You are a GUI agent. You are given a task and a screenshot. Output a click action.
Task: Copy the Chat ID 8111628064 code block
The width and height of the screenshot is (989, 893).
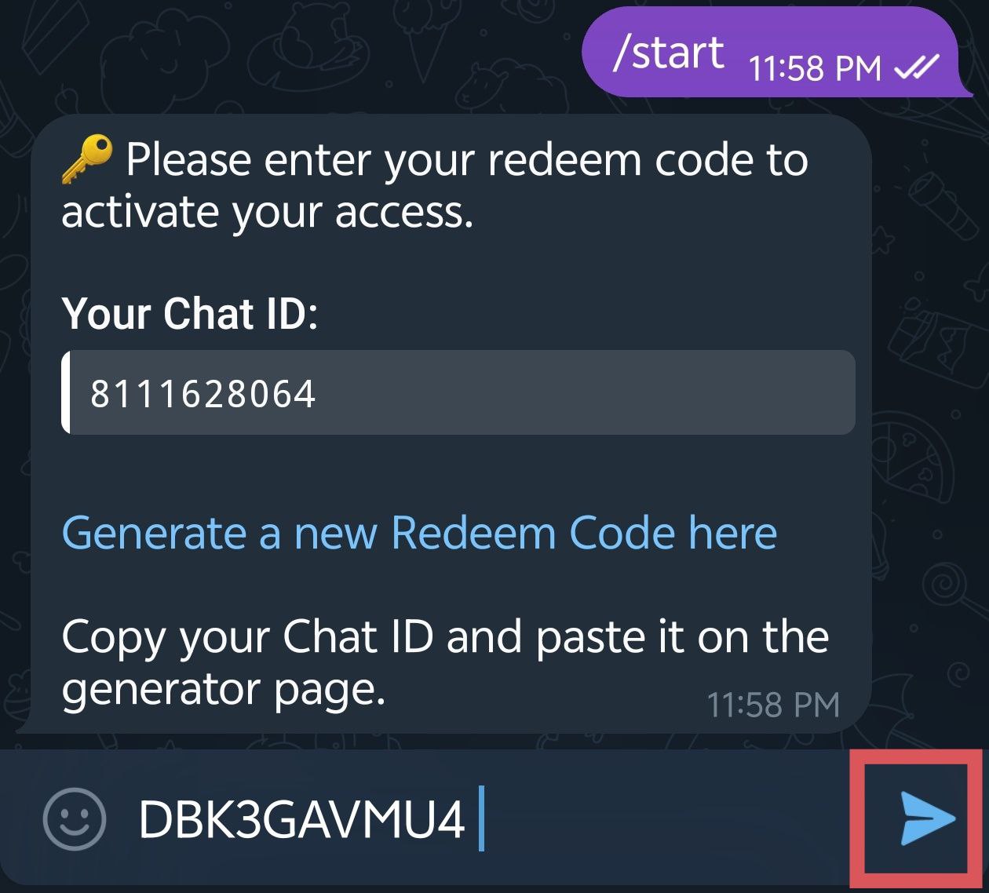tap(458, 392)
